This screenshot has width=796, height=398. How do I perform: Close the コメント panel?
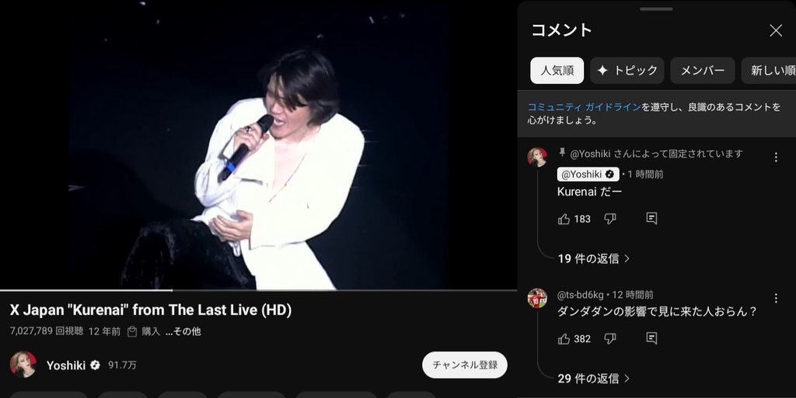pyautogui.click(x=776, y=30)
